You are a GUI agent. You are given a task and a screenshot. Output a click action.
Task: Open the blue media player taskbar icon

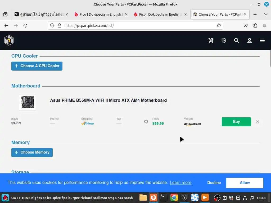195,198
